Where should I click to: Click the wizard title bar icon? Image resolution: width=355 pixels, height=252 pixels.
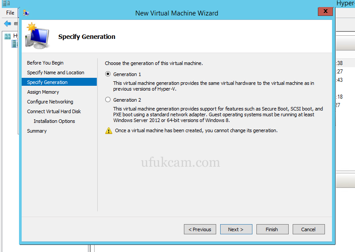click(x=26, y=13)
